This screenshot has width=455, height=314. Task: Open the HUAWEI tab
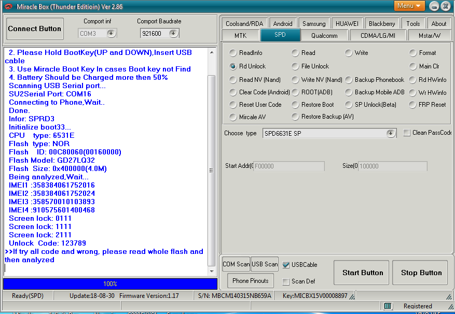click(347, 23)
